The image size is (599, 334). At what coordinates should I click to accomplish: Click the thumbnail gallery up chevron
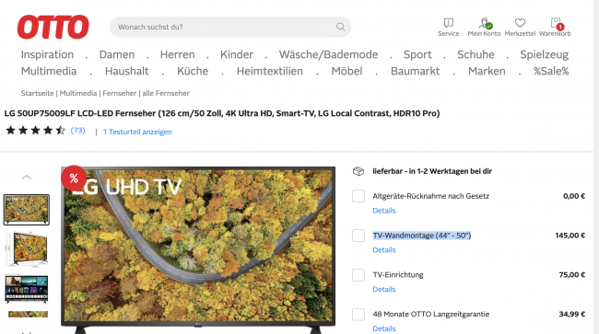click(27, 178)
